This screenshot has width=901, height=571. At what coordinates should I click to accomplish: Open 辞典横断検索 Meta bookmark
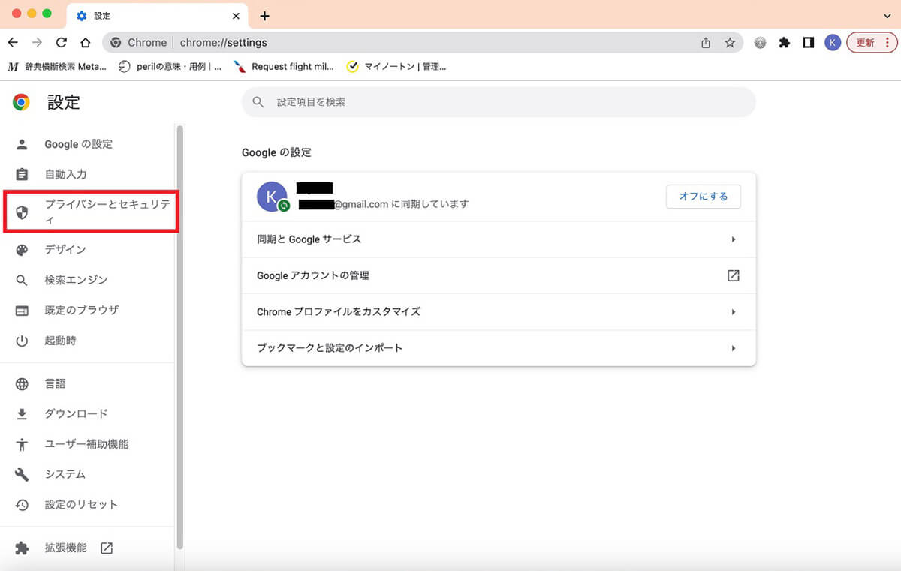(57, 67)
